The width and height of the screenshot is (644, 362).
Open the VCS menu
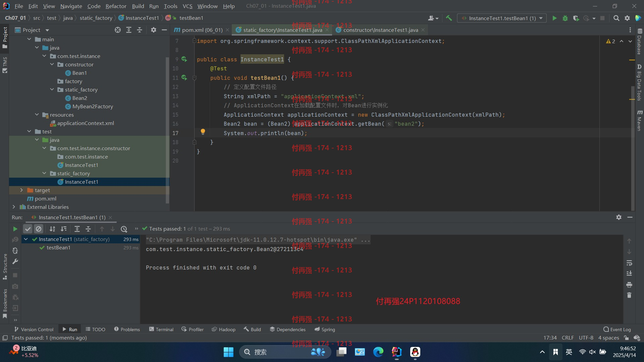point(187,6)
